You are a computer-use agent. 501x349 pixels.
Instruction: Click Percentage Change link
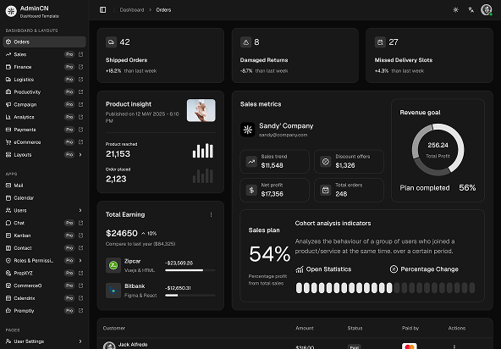[424, 269]
